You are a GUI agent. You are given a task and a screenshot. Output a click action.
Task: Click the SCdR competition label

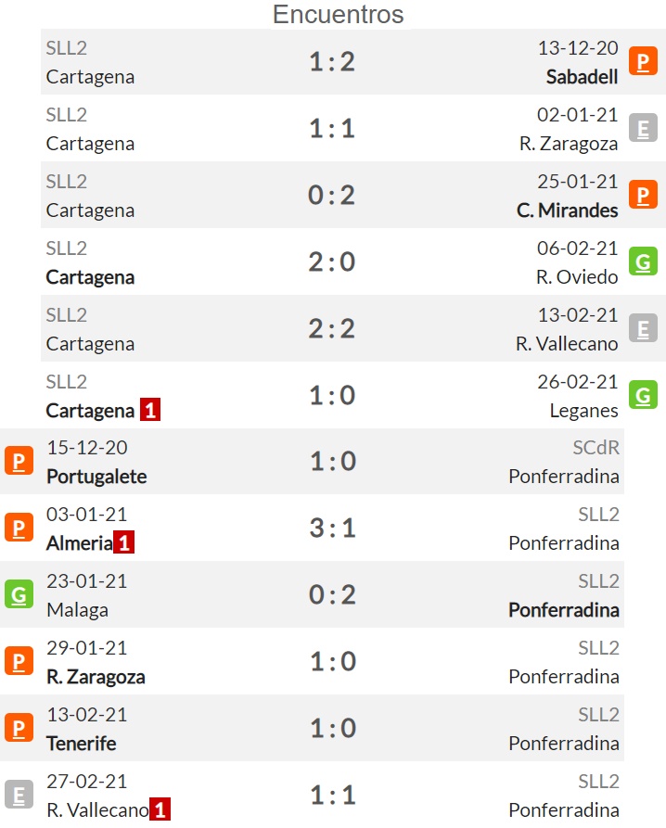(596, 448)
